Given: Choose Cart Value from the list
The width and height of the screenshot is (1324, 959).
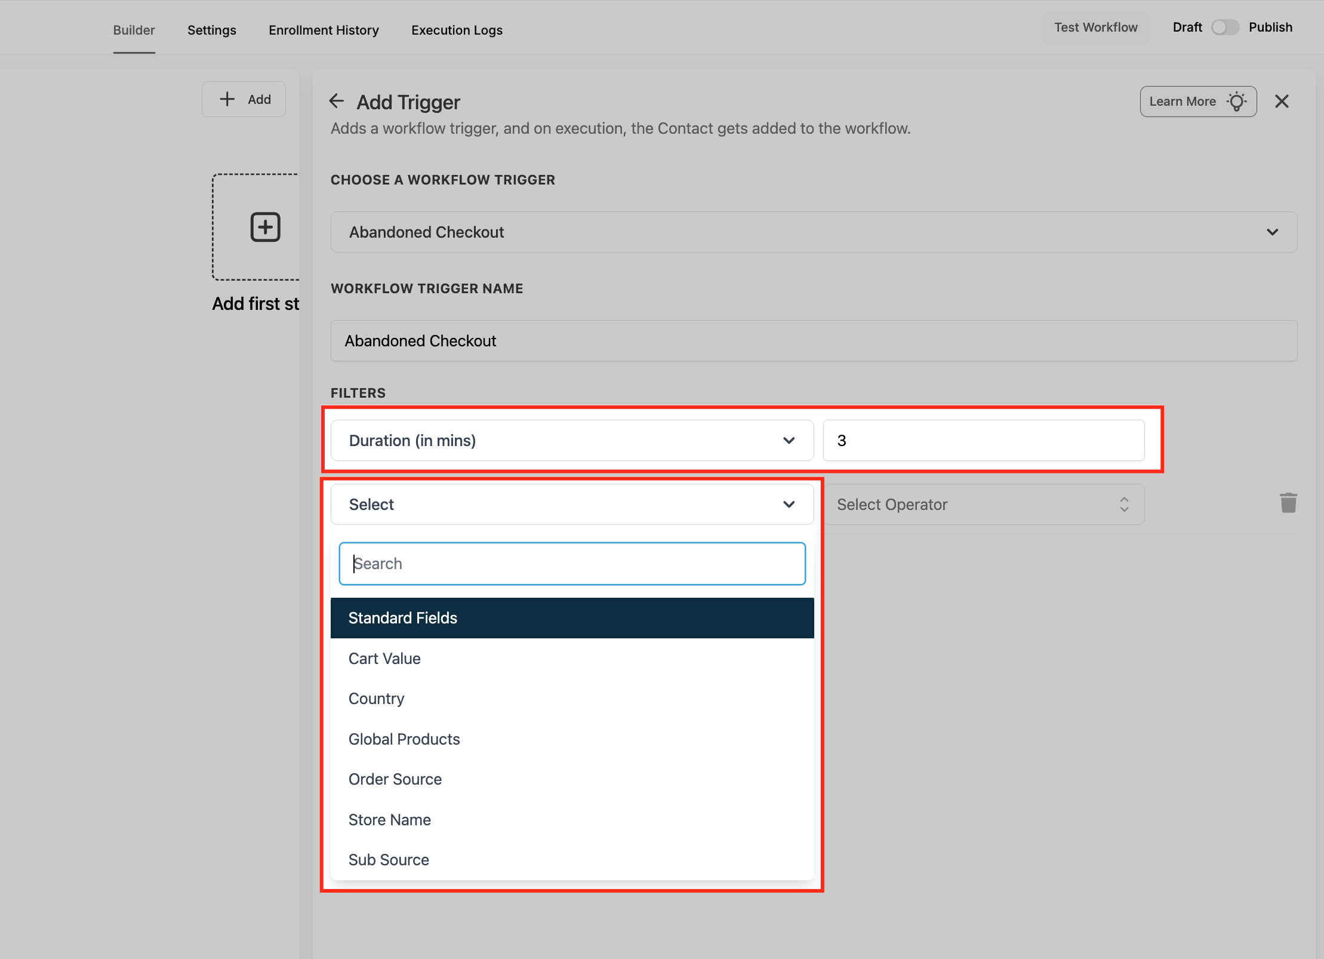Looking at the screenshot, I should tap(384, 659).
